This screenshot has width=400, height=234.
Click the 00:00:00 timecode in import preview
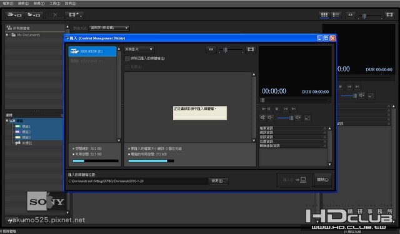click(274, 91)
